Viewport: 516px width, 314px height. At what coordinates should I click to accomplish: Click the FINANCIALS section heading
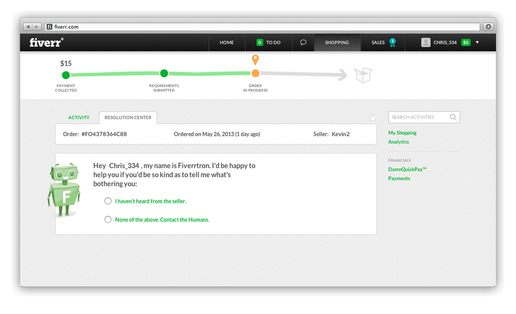point(399,161)
